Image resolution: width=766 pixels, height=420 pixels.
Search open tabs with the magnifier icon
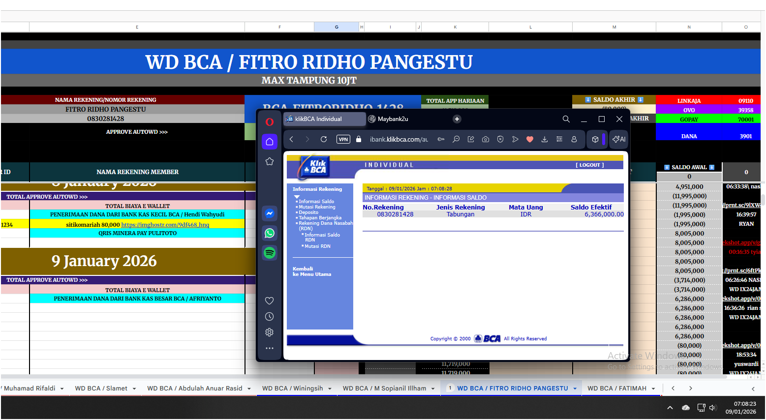[x=566, y=119]
